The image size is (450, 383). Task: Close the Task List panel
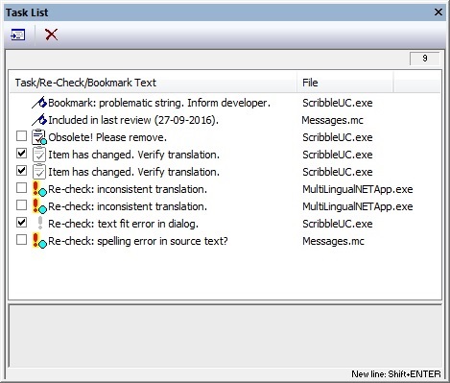(x=438, y=12)
